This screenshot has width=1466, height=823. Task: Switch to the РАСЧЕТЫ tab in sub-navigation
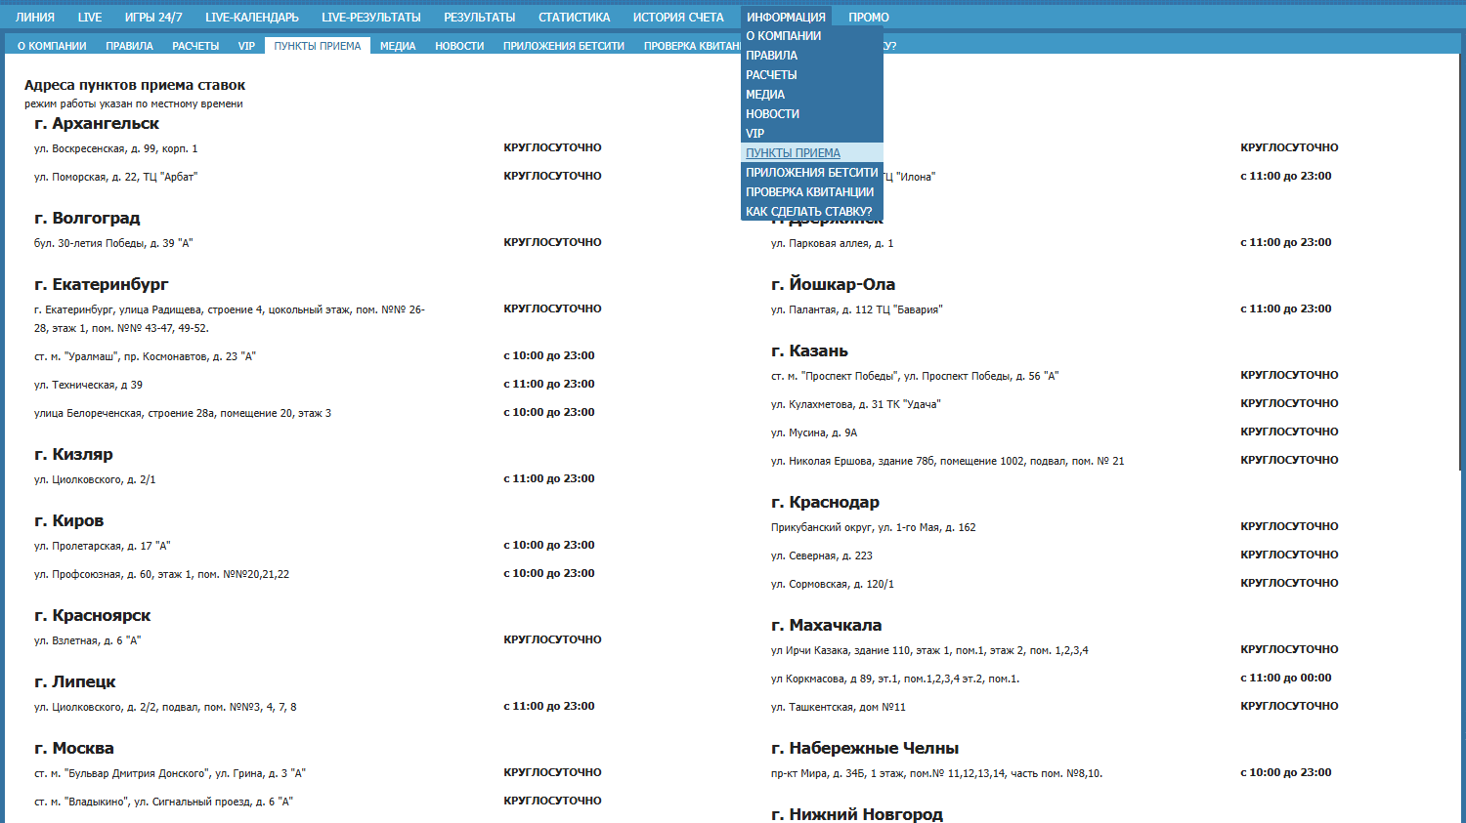click(195, 46)
